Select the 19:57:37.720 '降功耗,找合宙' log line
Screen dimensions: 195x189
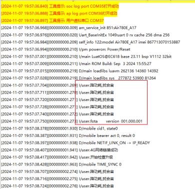(x=57, y=99)
